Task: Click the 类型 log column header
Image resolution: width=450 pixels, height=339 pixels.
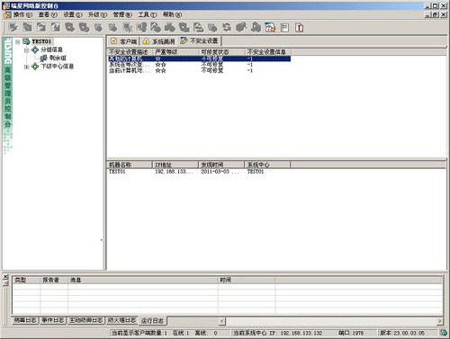Action: click(26, 280)
